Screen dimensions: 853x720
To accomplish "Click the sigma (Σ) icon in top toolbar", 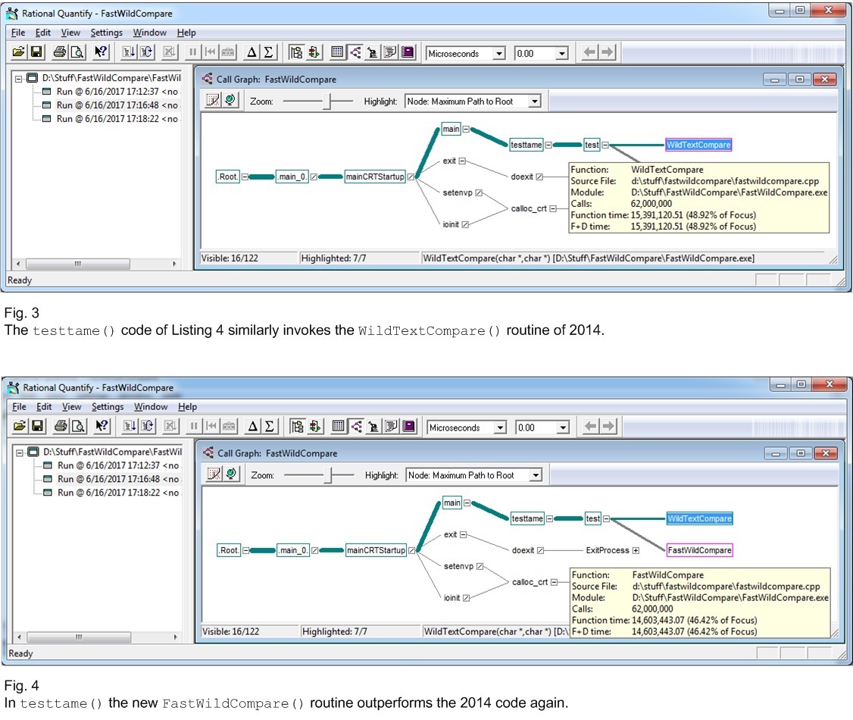I will point(269,53).
